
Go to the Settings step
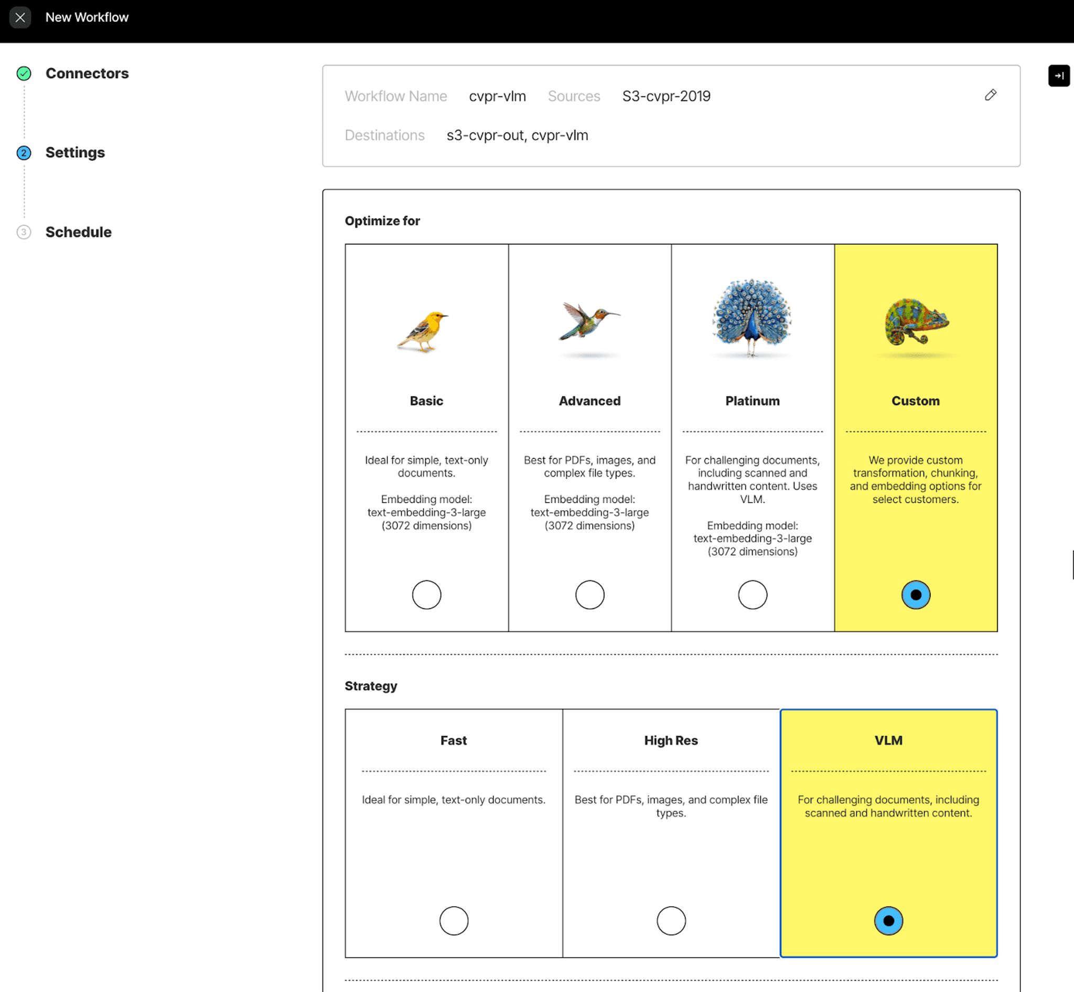pyautogui.click(x=75, y=153)
